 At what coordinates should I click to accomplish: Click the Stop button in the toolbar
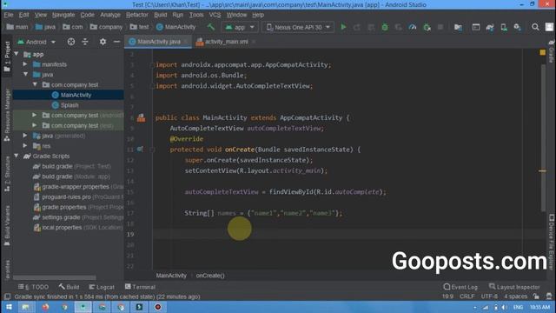pyautogui.click(x=440, y=27)
